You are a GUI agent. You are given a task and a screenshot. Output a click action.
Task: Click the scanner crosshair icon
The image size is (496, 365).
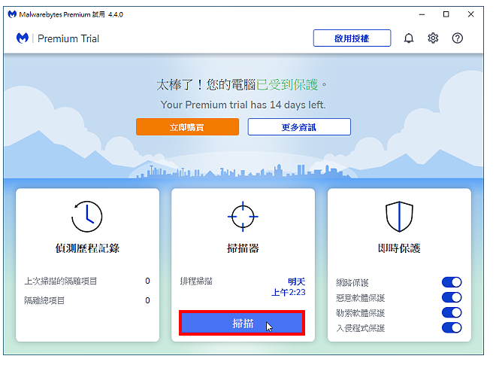[243, 217]
